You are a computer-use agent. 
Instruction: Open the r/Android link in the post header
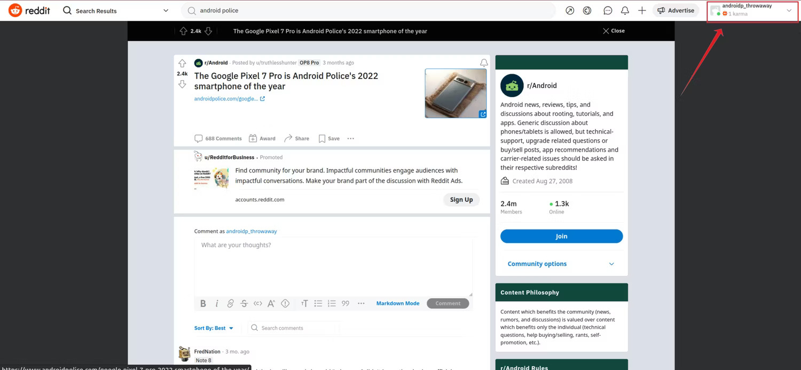[216, 62]
